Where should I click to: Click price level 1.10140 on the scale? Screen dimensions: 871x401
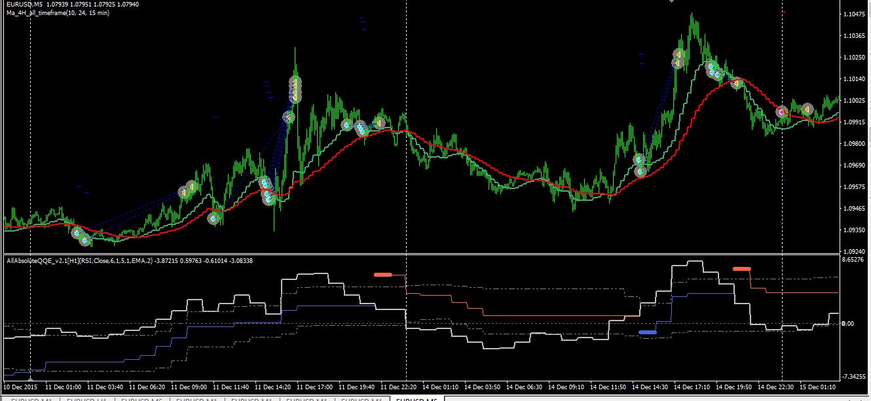point(853,79)
